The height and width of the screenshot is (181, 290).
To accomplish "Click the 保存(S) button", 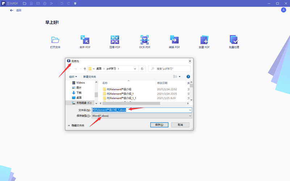I will [159, 125].
